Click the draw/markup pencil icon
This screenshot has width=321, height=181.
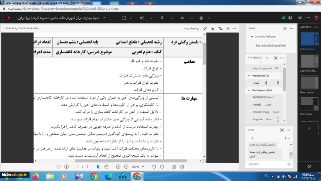point(205,29)
